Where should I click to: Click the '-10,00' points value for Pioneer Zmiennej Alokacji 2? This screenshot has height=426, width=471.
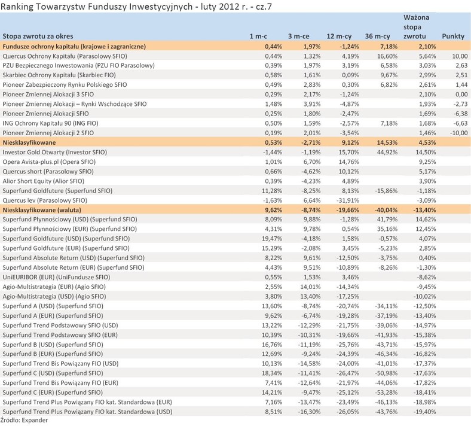tap(458, 133)
